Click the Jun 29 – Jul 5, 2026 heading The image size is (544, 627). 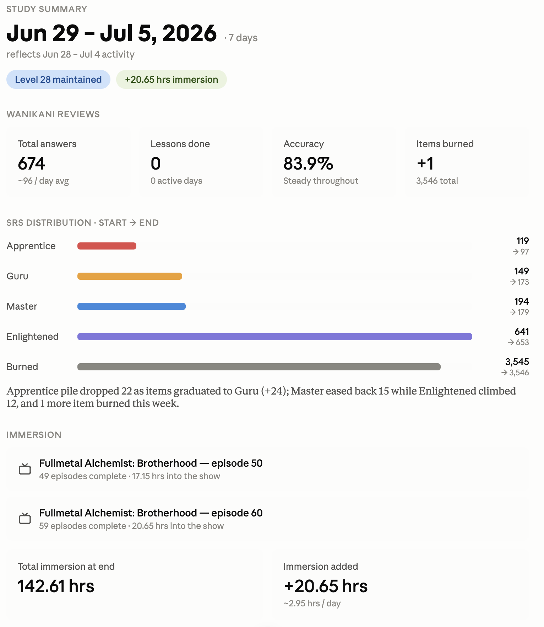(x=111, y=33)
